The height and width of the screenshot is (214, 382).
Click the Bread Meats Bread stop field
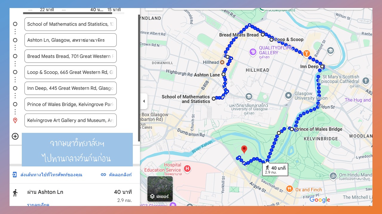(x=70, y=56)
